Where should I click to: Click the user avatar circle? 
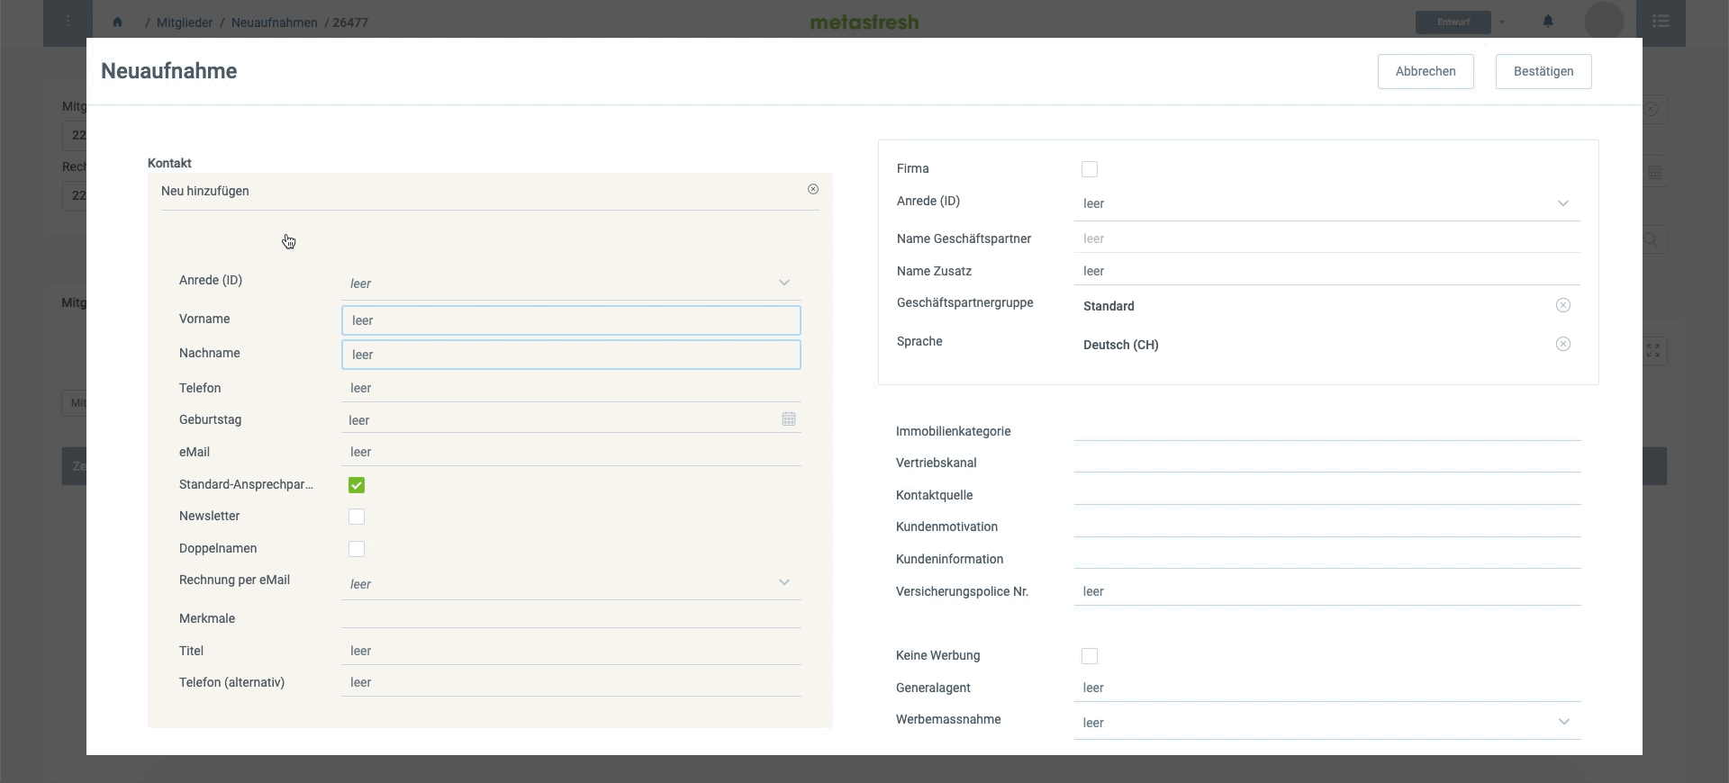(x=1604, y=21)
